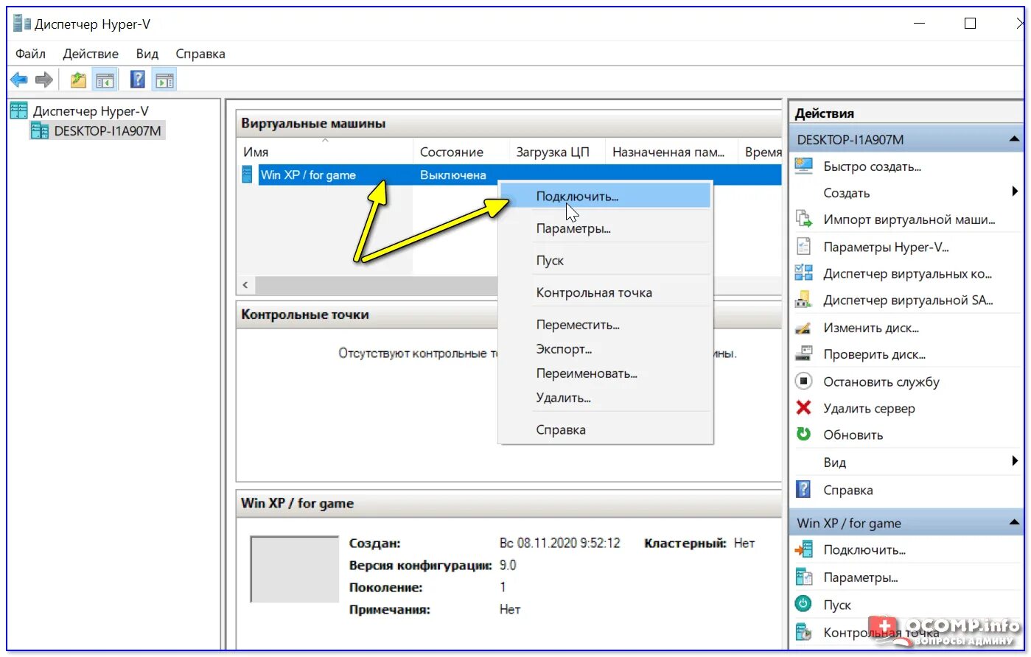1031x657 pixels.
Task: Click the 'Проверить диск...' drive icon
Action: [x=803, y=354]
